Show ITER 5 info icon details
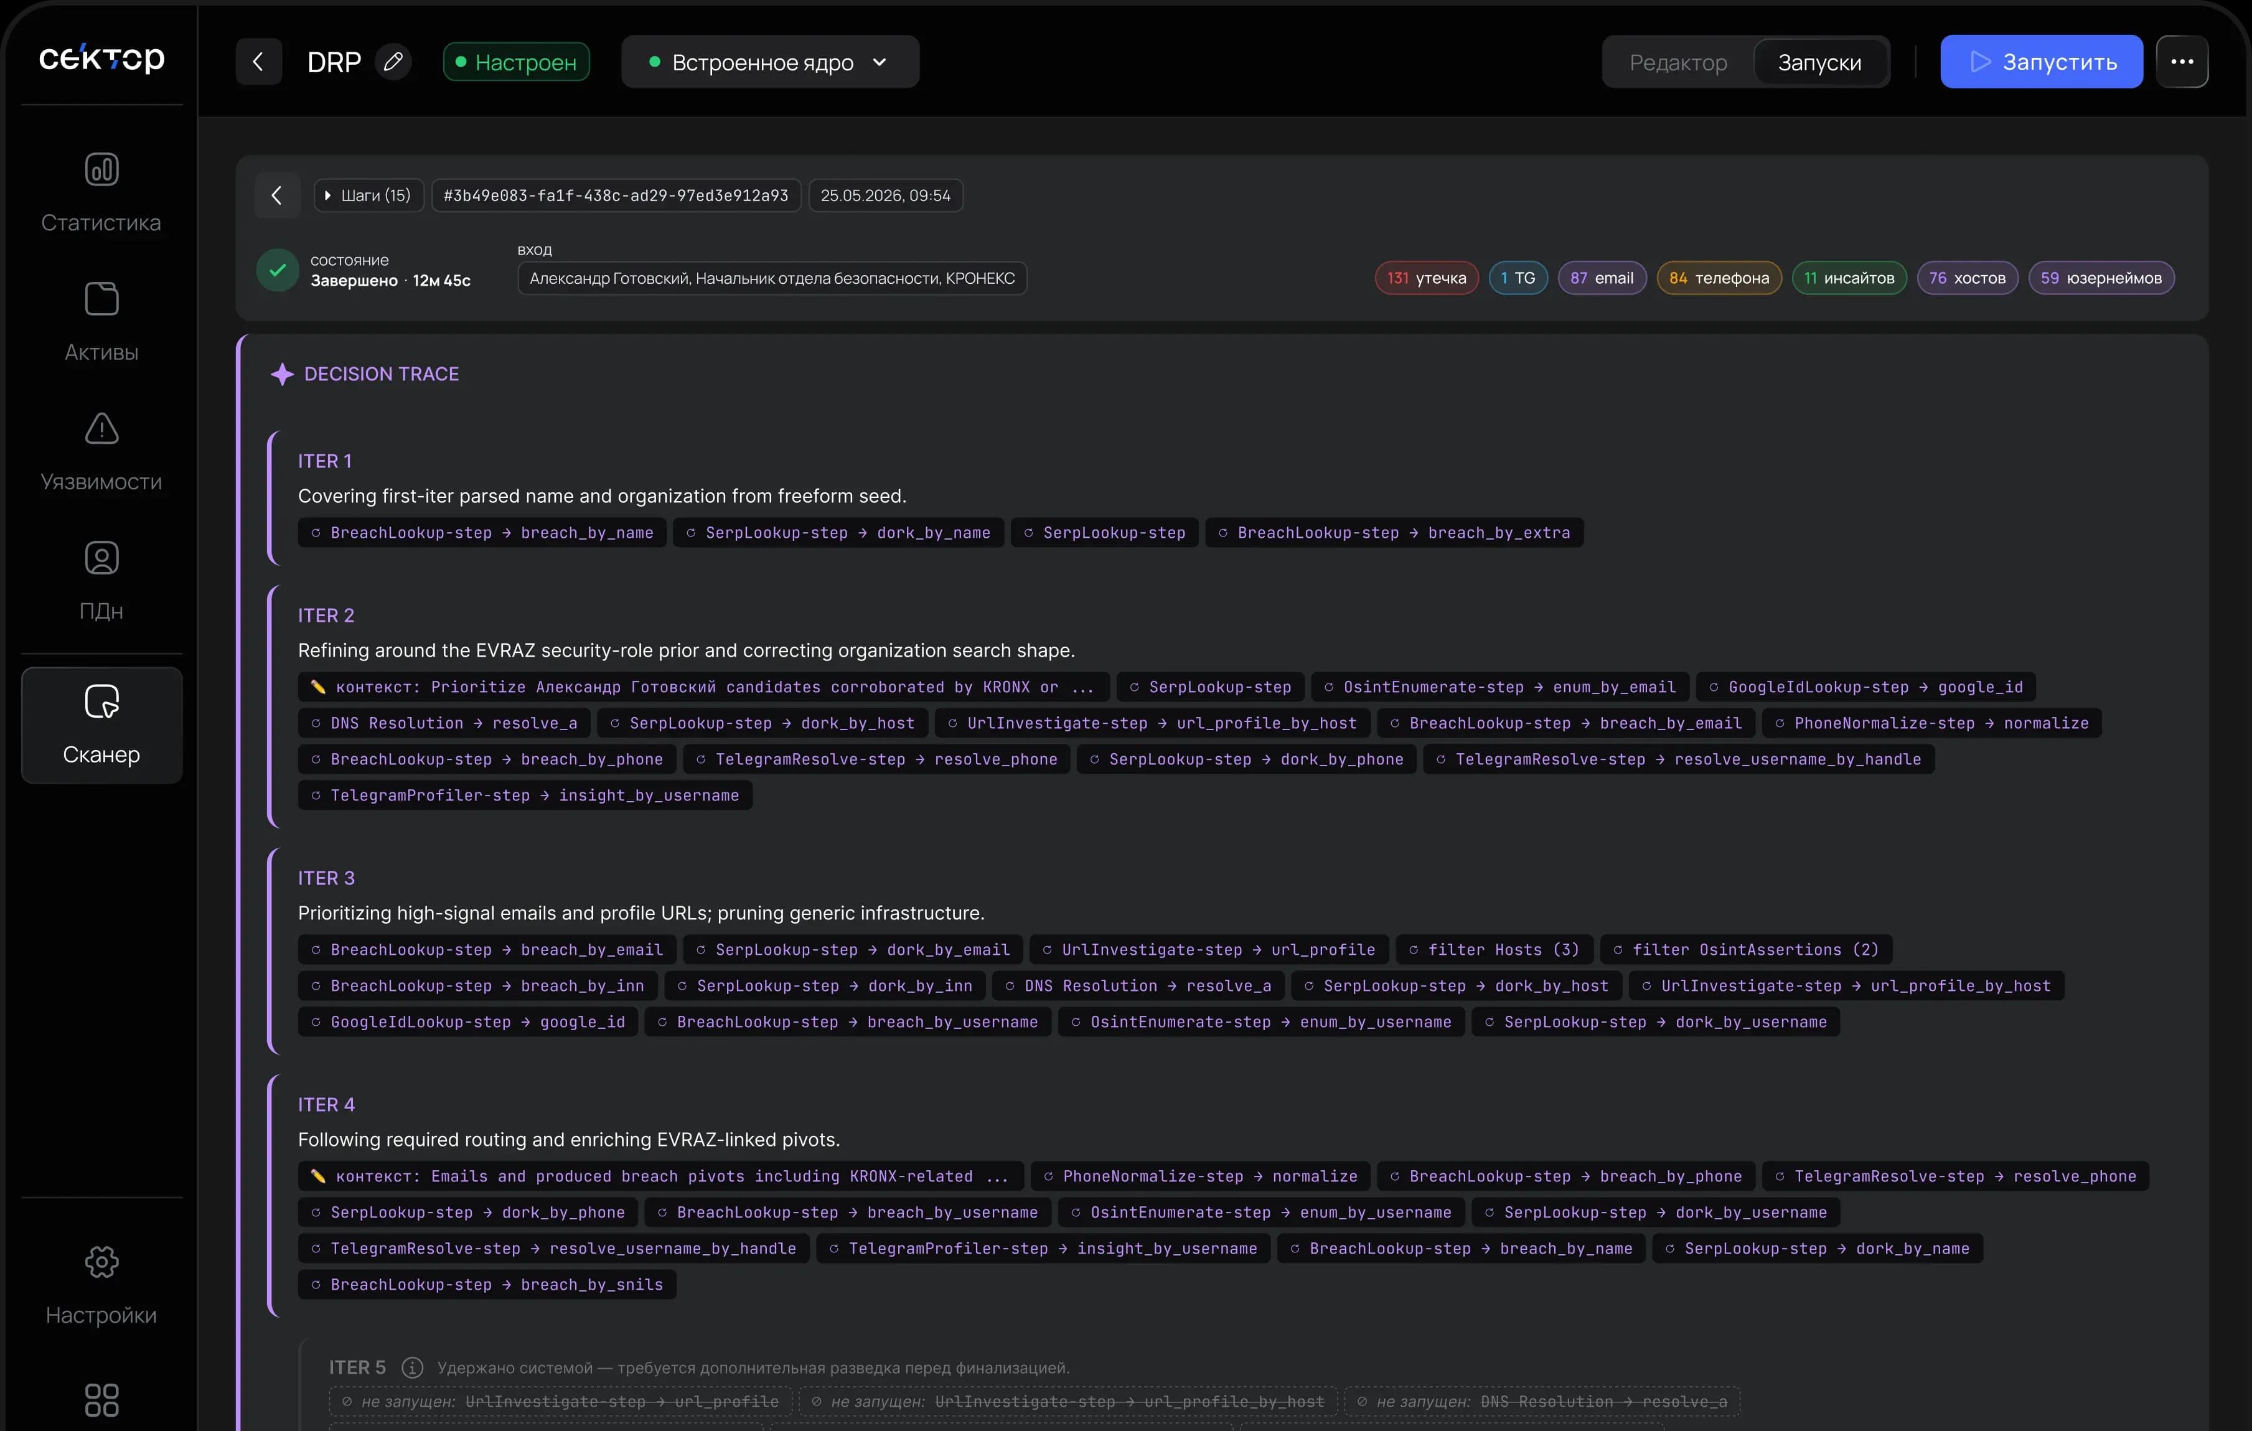This screenshot has height=1431, width=2252. pyautogui.click(x=411, y=1368)
